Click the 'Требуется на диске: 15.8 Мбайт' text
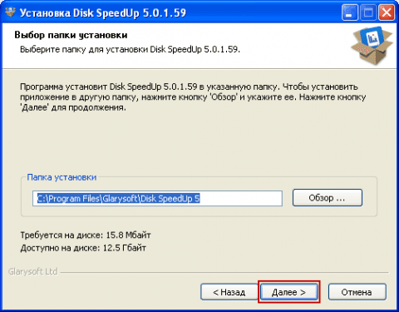This screenshot has height=312, width=399. coord(86,235)
